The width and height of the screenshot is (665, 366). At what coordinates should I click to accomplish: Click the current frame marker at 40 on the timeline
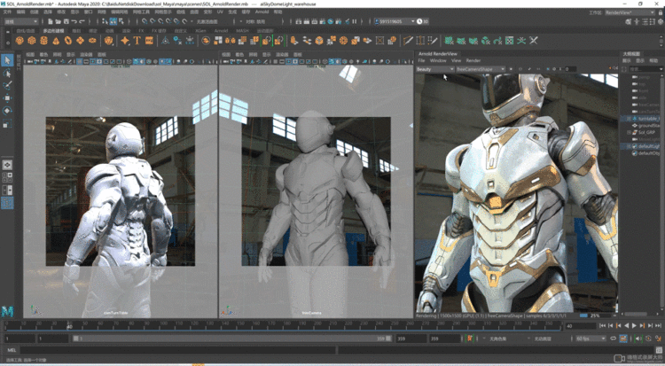coord(69,326)
